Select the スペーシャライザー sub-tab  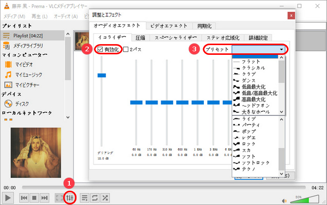[x=176, y=38]
